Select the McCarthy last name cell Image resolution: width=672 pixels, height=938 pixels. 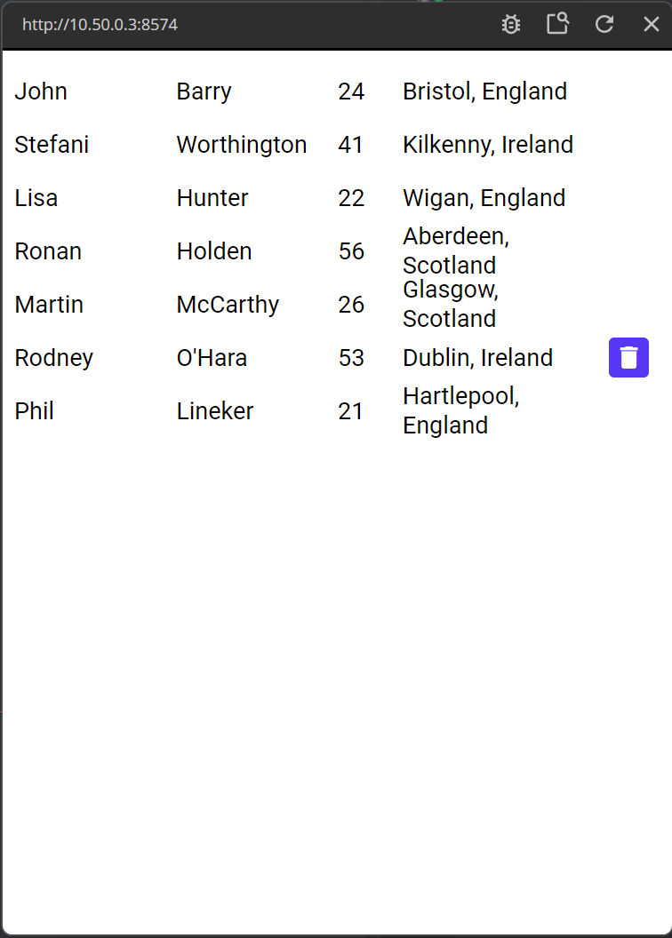pyautogui.click(x=228, y=305)
